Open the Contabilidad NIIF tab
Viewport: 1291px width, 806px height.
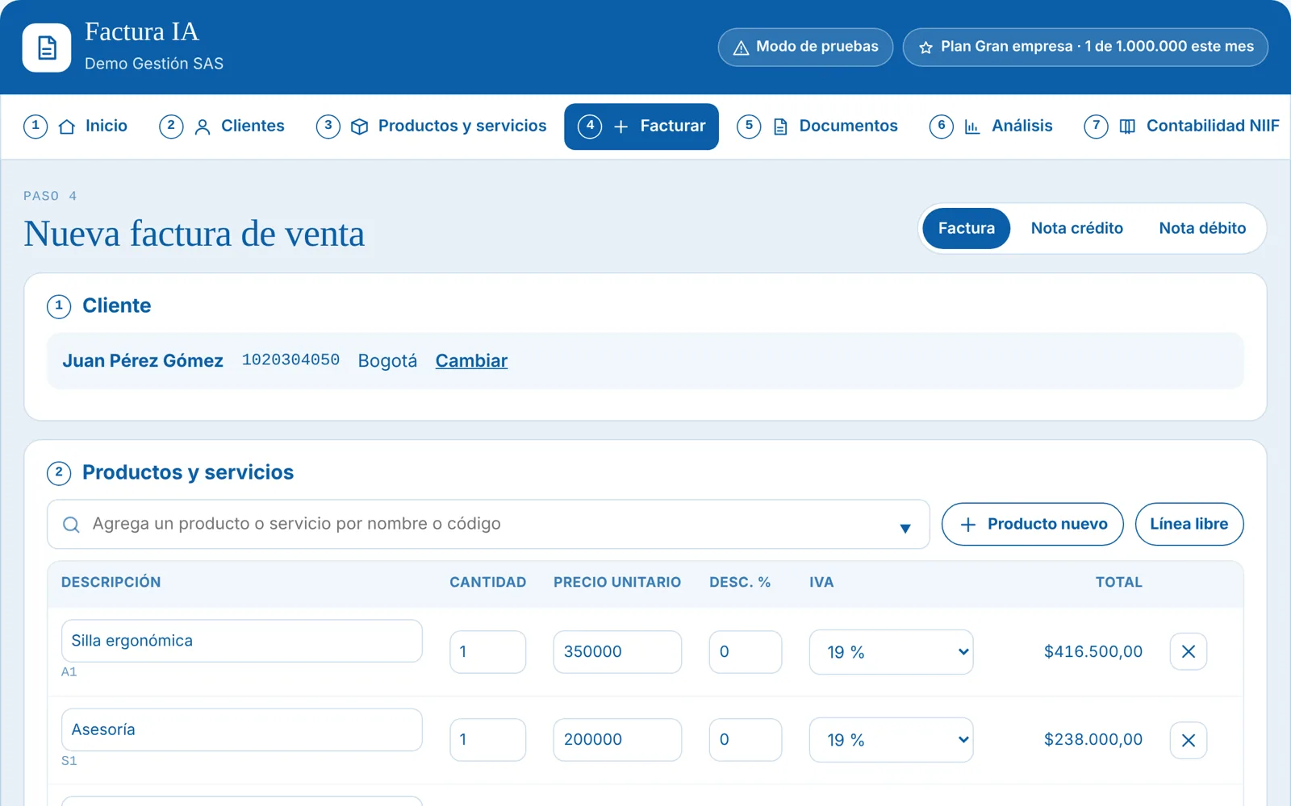click(x=1182, y=127)
